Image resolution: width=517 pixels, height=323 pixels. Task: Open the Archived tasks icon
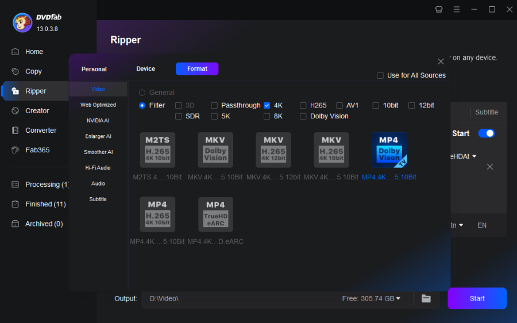coord(15,224)
